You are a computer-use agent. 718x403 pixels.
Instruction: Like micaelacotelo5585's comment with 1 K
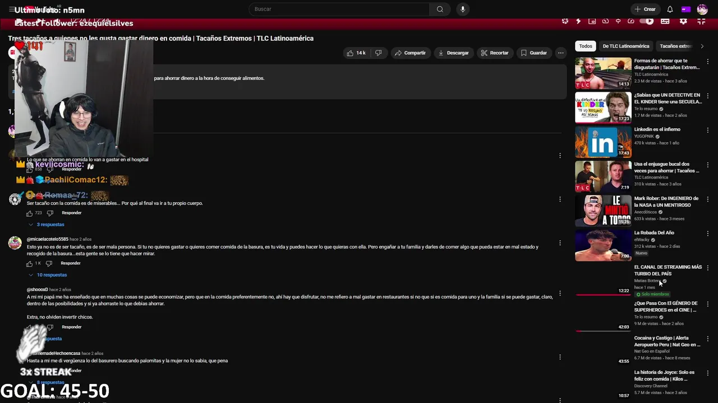(x=30, y=264)
